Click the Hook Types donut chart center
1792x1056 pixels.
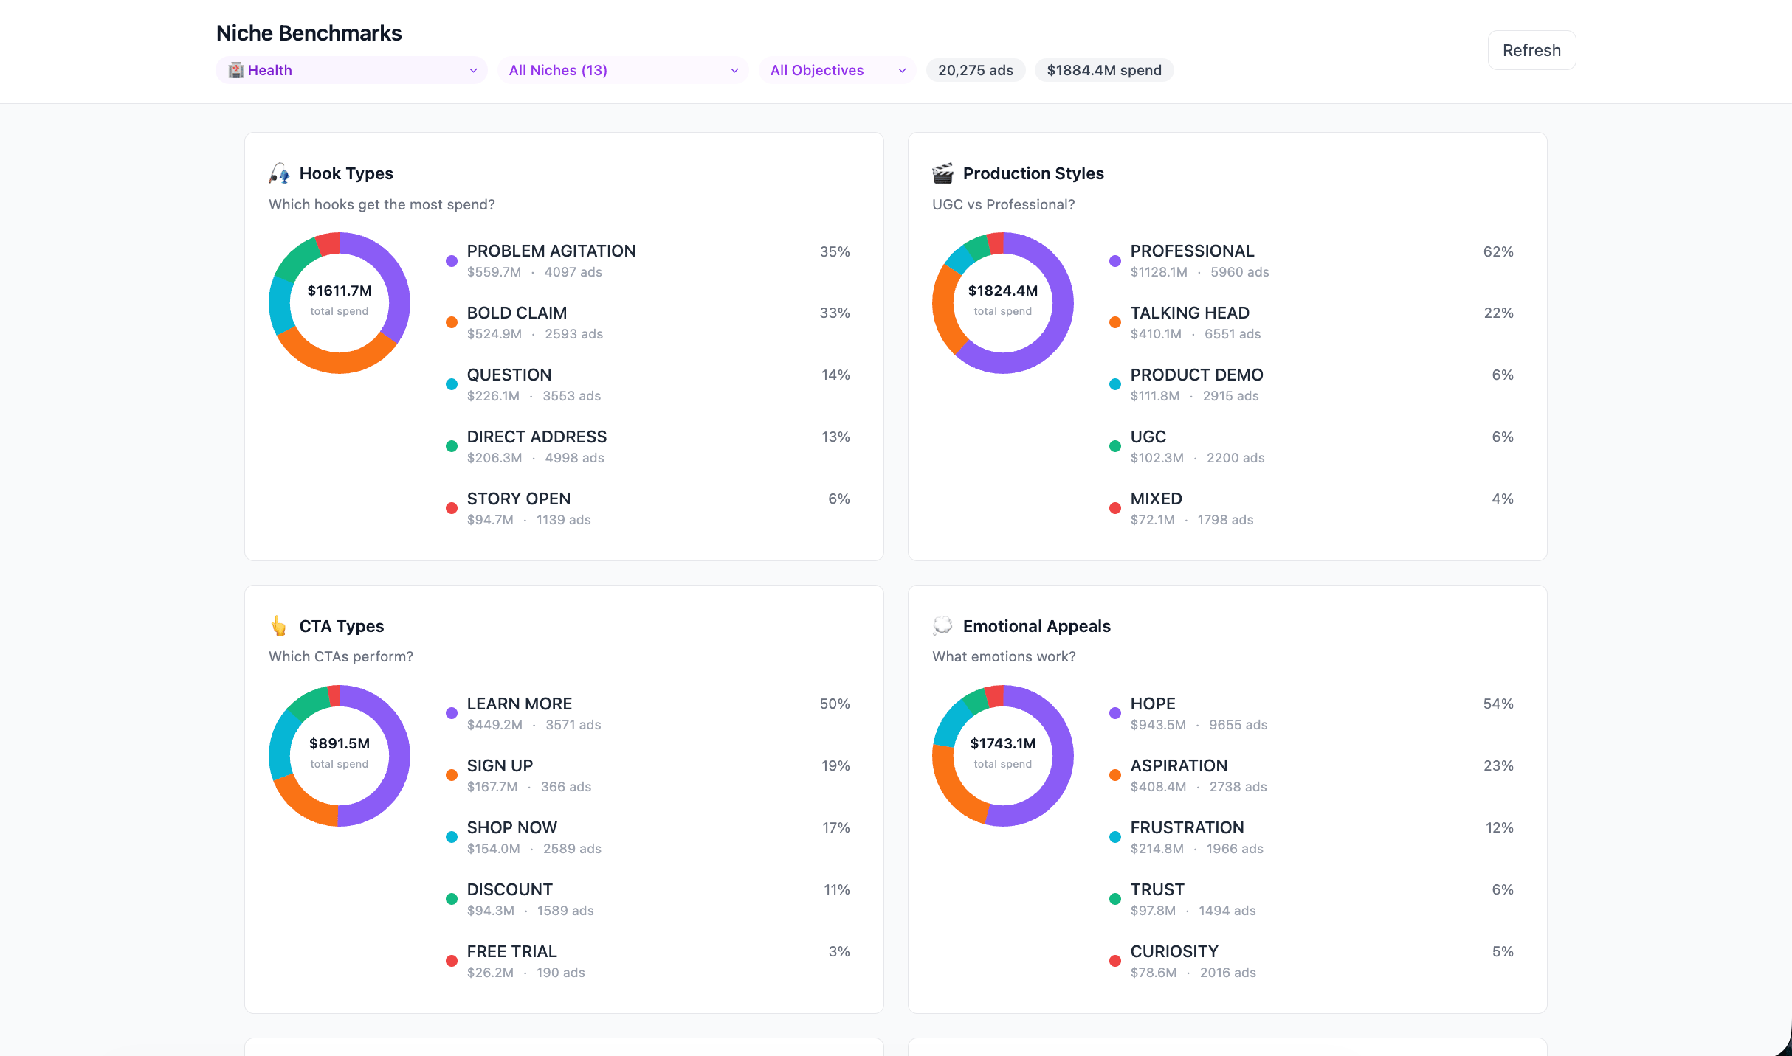(x=339, y=302)
